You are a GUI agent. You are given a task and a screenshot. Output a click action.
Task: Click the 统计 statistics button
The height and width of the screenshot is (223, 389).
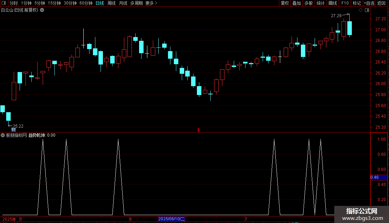[320, 3]
